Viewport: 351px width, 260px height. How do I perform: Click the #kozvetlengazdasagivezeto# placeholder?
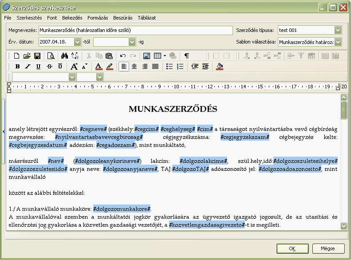click(x=207, y=225)
